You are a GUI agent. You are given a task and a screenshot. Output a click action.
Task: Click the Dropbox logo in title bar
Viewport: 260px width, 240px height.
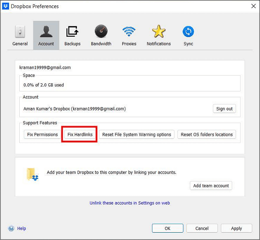pos(6,6)
